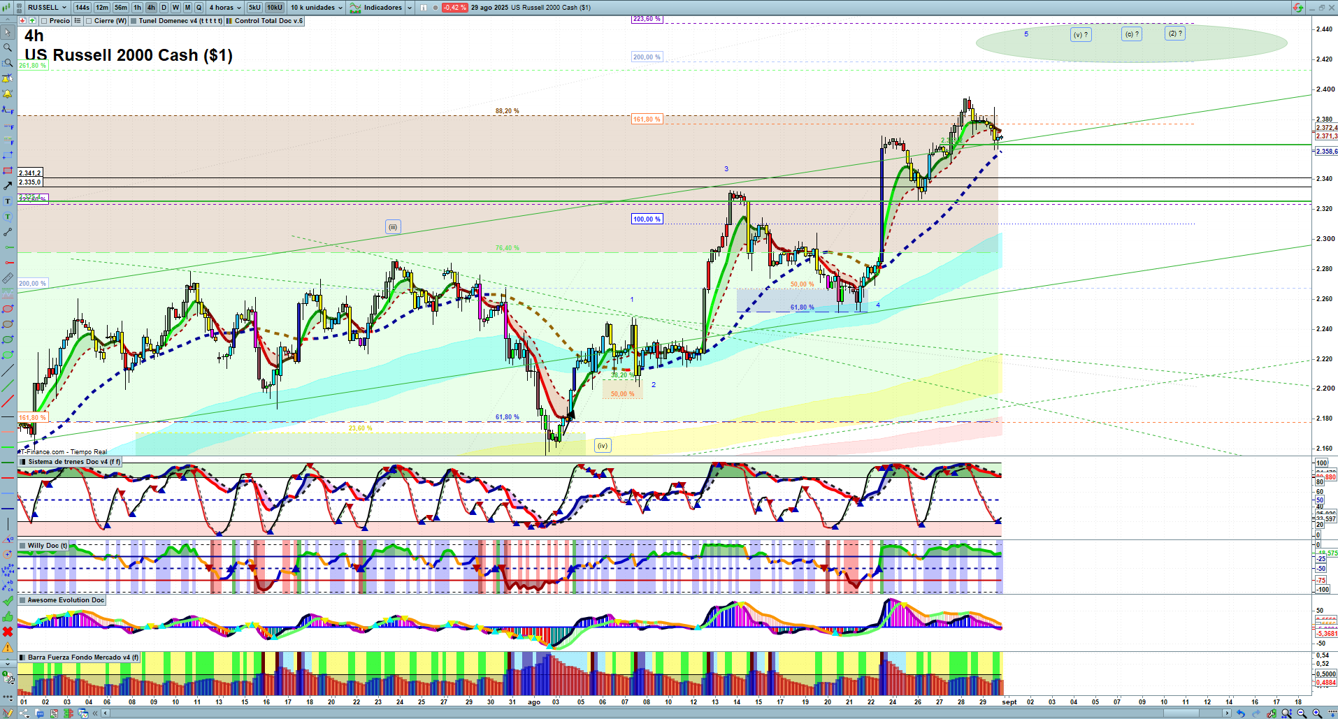This screenshot has height=719, width=1338.
Task: Toggle the 5kU units button
Action: (254, 8)
